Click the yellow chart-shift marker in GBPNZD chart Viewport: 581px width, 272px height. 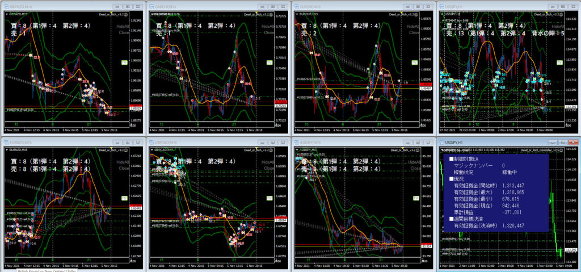(111, 13)
